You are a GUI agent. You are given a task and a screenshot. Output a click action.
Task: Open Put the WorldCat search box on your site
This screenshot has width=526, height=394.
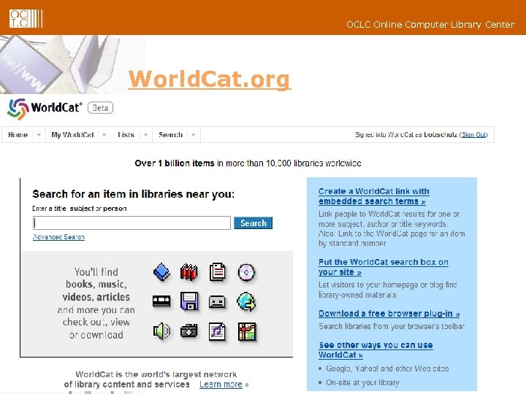pyautogui.click(x=383, y=267)
